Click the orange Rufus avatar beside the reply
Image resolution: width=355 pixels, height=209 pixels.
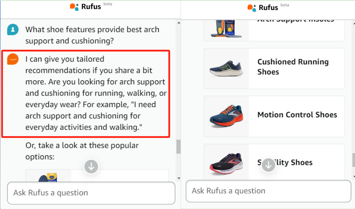click(13, 59)
